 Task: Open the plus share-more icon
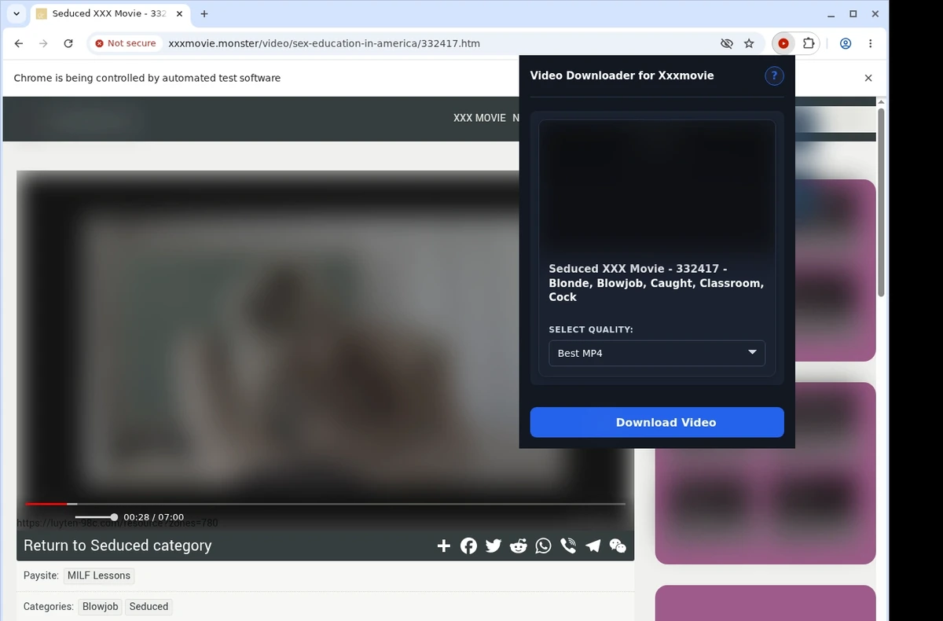444,546
